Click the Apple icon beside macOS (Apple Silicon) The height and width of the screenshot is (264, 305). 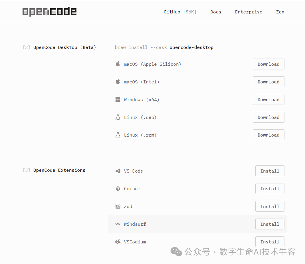pyautogui.click(x=118, y=64)
